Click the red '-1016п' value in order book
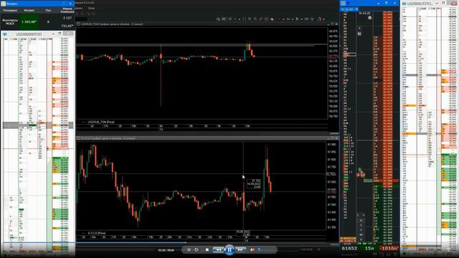Screen dimensions: 459x258 389,248
